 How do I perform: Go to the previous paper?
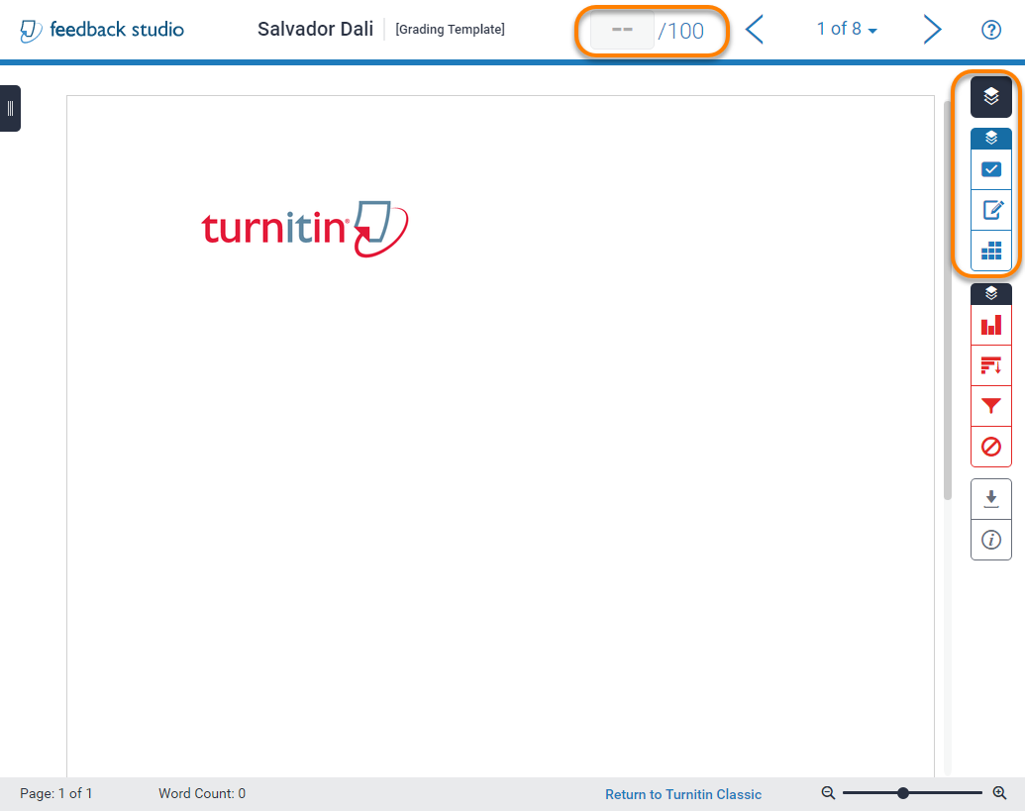point(755,30)
